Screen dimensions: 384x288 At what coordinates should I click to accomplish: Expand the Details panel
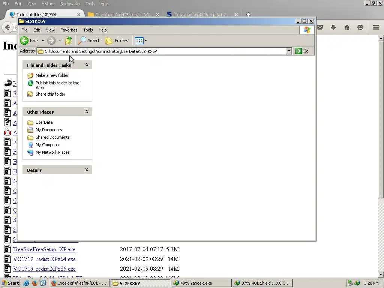[x=87, y=170]
